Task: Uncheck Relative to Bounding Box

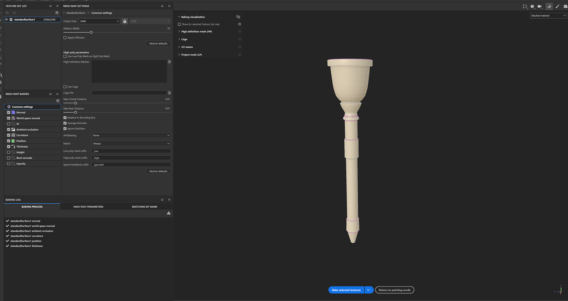Action: coord(65,117)
